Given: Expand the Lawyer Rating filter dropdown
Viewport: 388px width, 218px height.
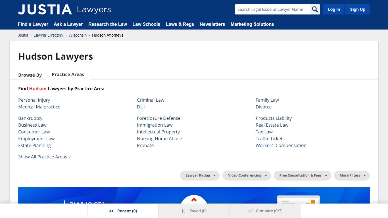Looking at the screenshot, I should (200, 175).
